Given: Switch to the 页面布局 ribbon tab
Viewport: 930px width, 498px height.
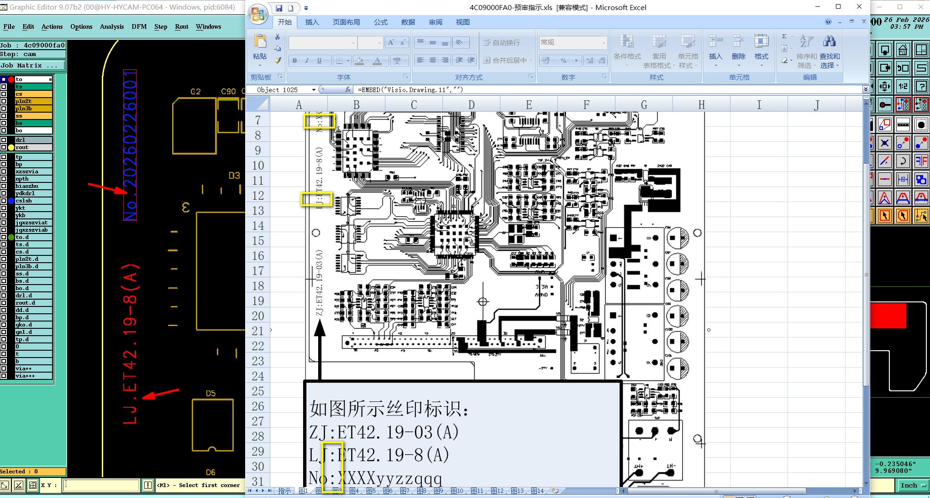Looking at the screenshot, I should coord(346,22).
